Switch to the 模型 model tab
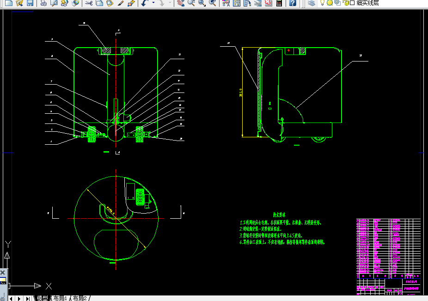Image resolution: width=428 pixels, height=301 pixels. point(43,298)
